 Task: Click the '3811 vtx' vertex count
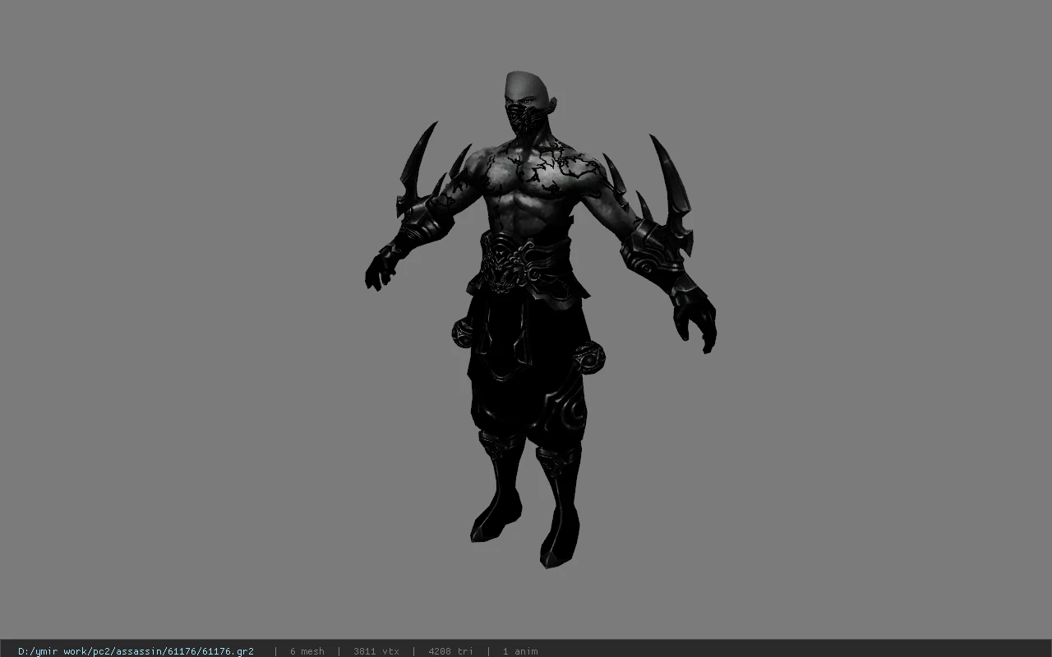tap(376, 651)
